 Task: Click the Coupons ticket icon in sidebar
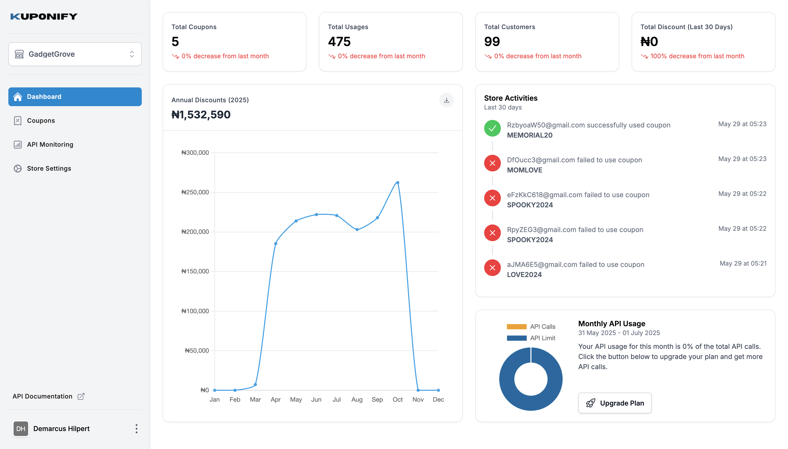(x=18, y=121)
